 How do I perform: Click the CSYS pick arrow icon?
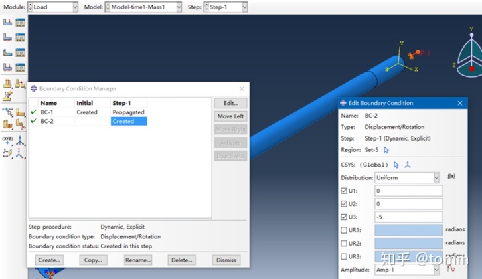point(396,165)
